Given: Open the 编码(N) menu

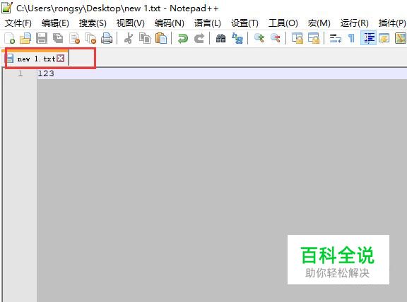Looking at the screenshot, I should (170, 23).
